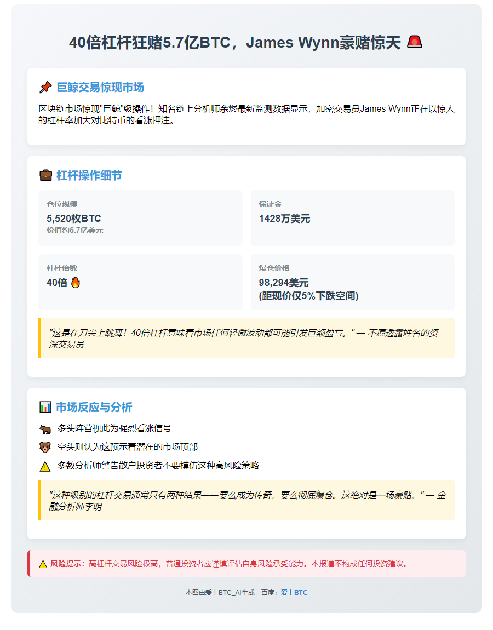Click the note 距现价仅5%下跌空间
This screenshot has height=630, width=493.
click(308, 296)
